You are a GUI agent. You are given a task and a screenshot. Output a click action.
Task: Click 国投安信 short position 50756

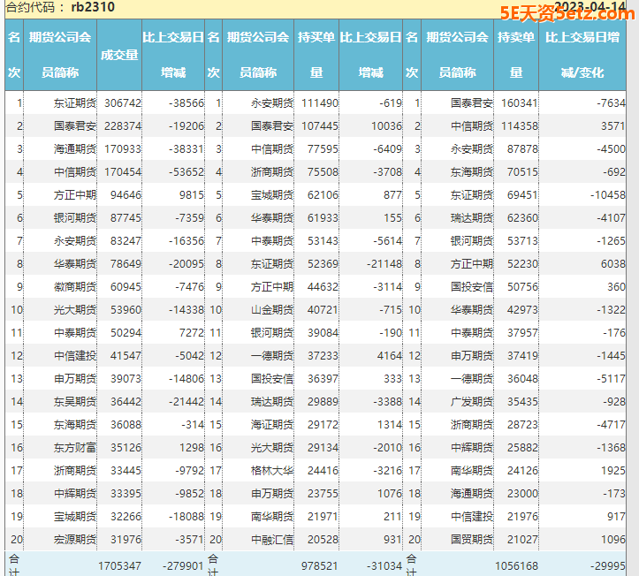[x=522, y=287]
